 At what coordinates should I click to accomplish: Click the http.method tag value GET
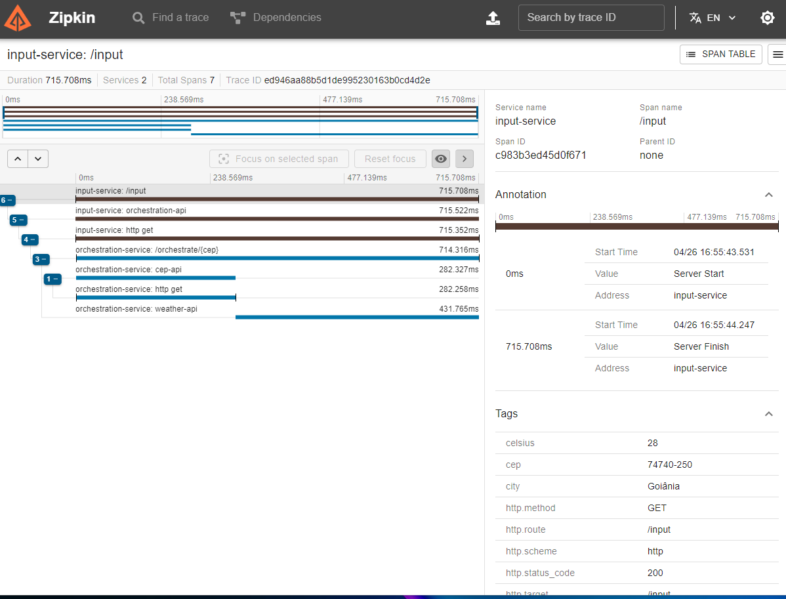coord(657,508)
